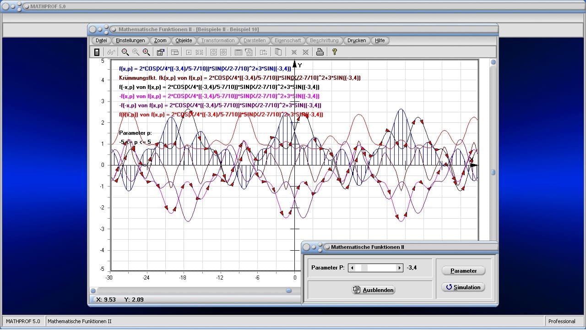Click the Y: 2.09 coordinate readout
The width and height of the screenshot is (586, 330).
[134, 300]
